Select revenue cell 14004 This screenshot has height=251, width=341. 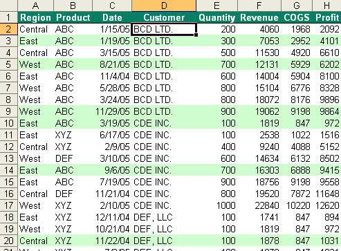tap(259, 76)
